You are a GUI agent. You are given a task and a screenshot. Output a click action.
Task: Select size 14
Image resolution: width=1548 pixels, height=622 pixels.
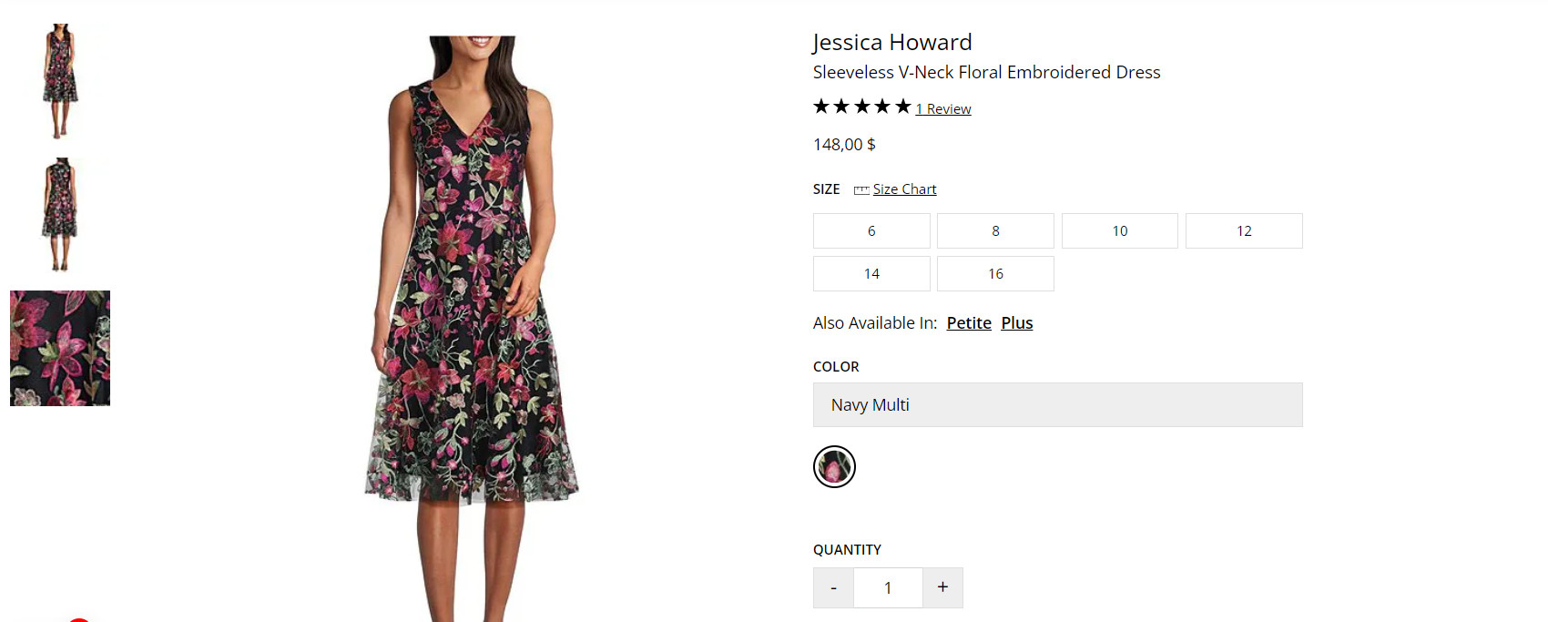871,274
